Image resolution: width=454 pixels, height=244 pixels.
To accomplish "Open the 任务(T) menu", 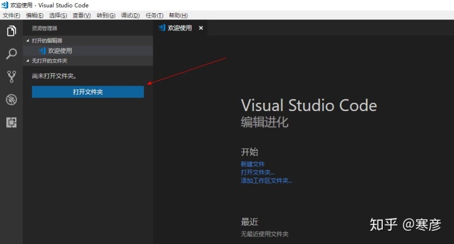I will [x=154, y=15].
